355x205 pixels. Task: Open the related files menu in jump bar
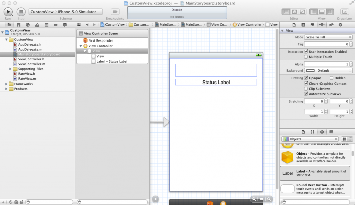[x=79, y=25]
